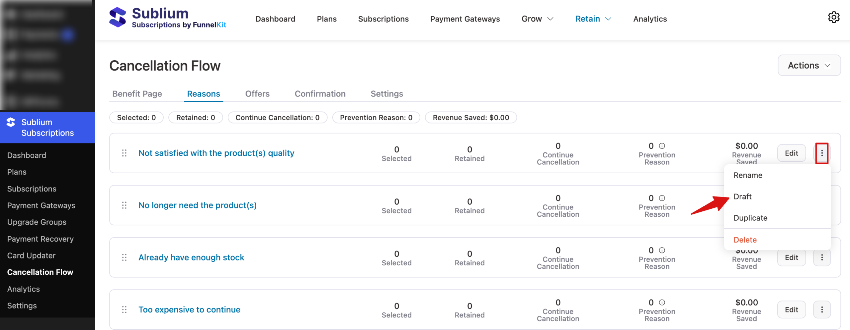The height and width of the screenshot is (330, 850).
Task: Open 'No longer need the product(s)' reason link
Action: click(198, 205)
